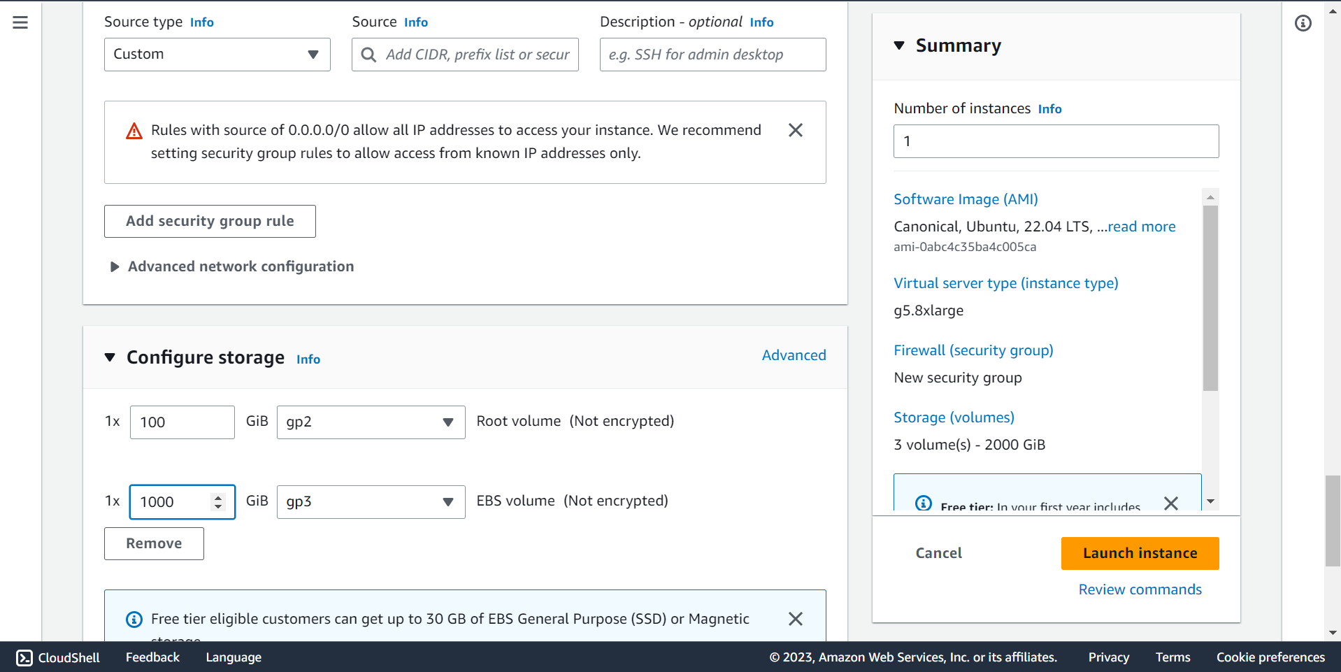1341x672 pixels.
Task: Click read more for AMI description
Action: click(x=1142, y=227)
